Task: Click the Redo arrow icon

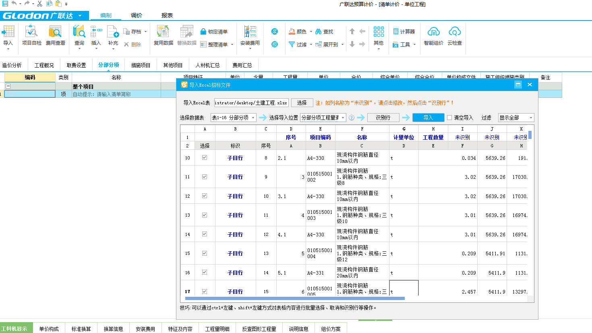Action: pyautogui.click(x=27, y=4)
